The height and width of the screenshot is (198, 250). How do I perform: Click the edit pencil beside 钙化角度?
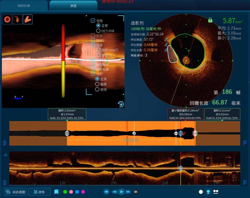(166, 40)
